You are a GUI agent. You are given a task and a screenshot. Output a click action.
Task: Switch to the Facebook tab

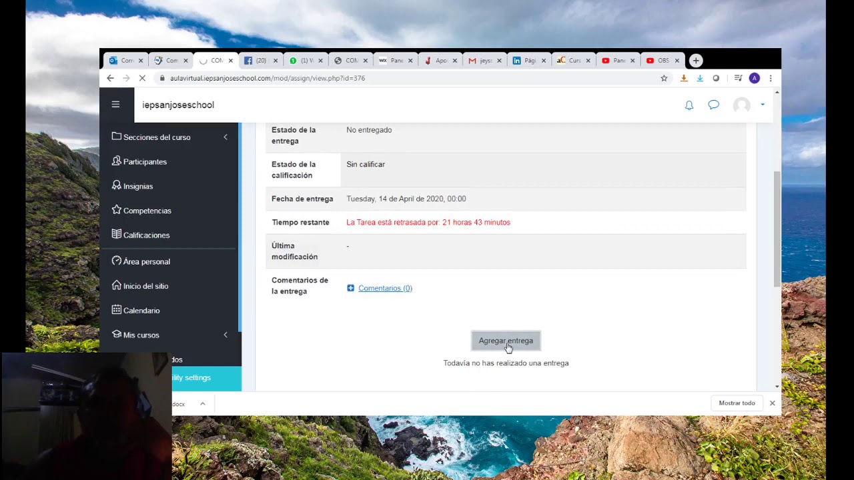(259, 61)
